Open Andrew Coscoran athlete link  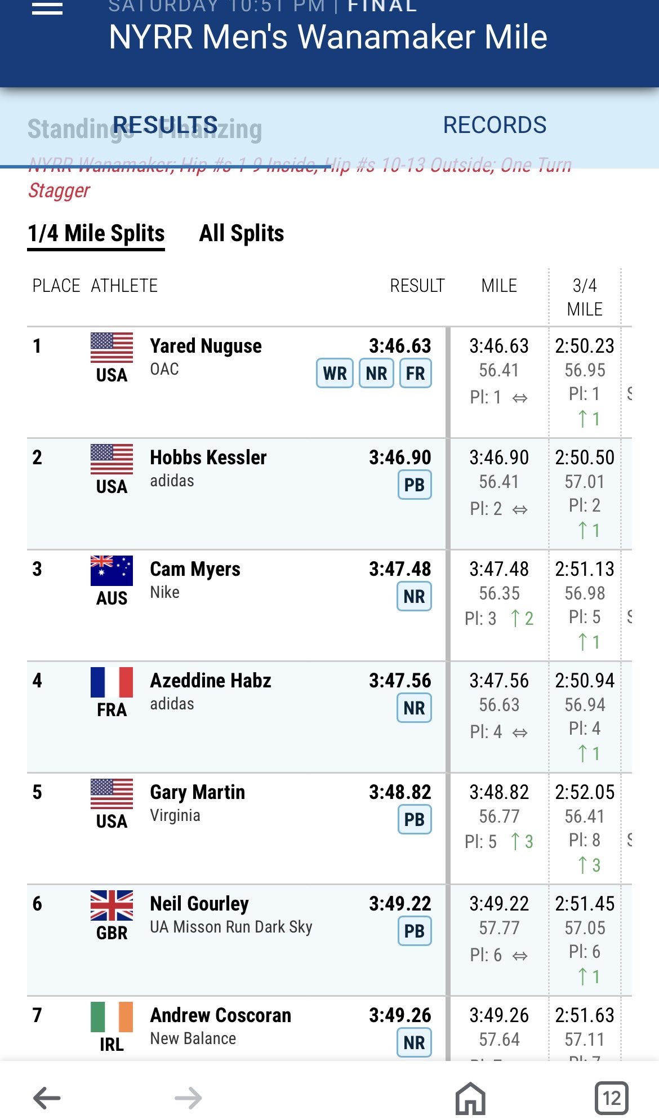click(x=220, y=1015)
